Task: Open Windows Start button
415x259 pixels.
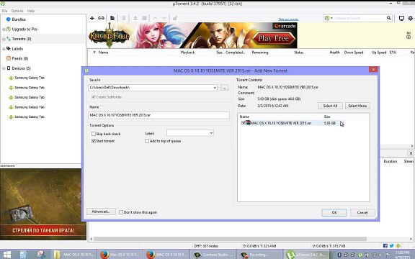Action: tap(7, 255)
